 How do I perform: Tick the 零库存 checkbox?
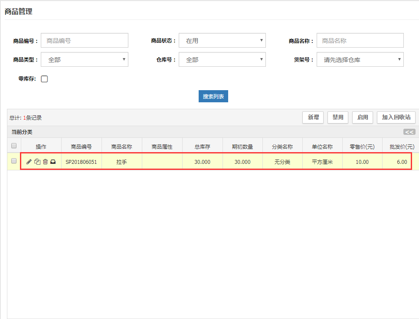(x=44, y=79)
